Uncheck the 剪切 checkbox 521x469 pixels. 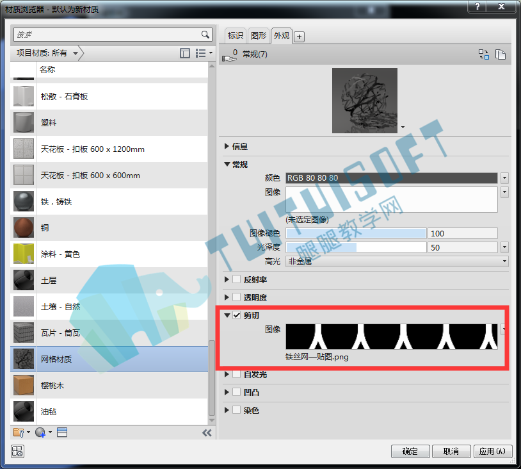pos(237,315)
